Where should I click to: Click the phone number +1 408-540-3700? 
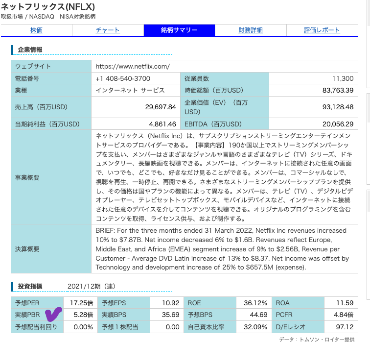pyautogui.click(x=123, y=78)
